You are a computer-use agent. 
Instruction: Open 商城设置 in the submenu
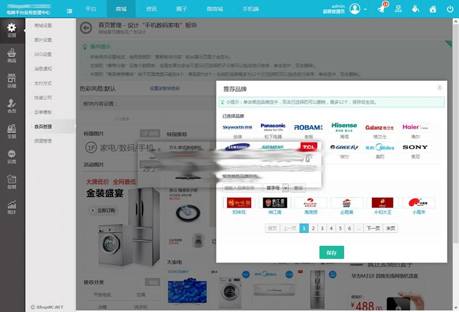tap(42, 25)
